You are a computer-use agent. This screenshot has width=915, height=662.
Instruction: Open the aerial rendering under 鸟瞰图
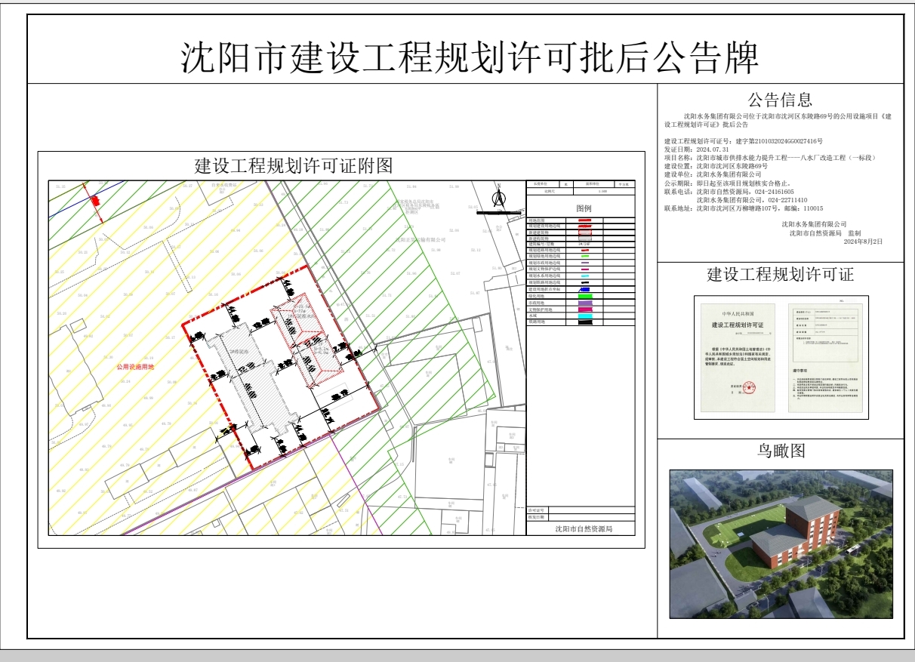click(x=781, y=544)
